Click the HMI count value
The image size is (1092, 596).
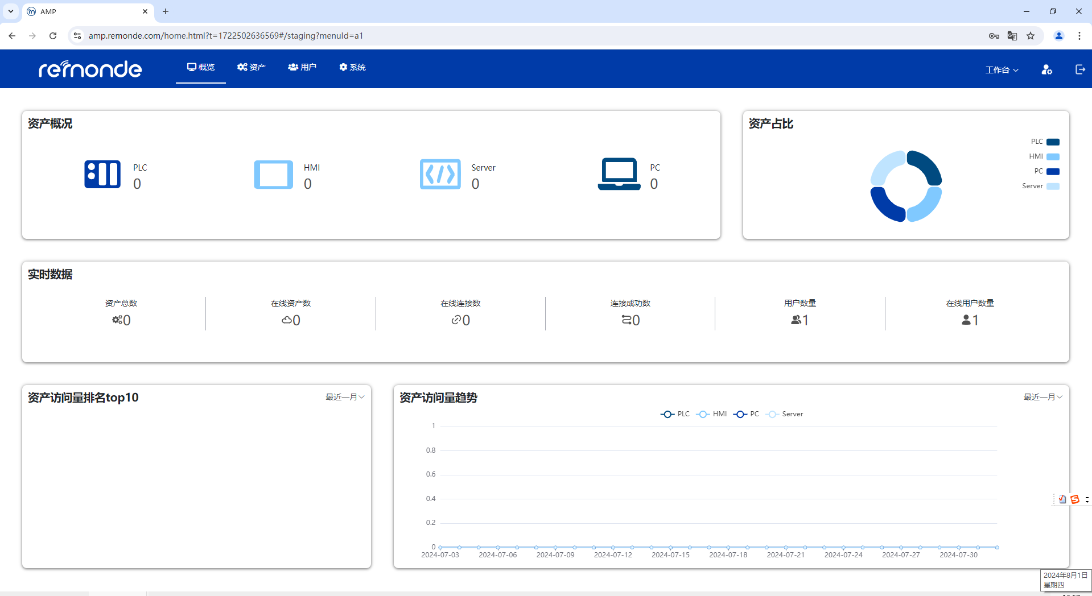click(x=308, y=184)
